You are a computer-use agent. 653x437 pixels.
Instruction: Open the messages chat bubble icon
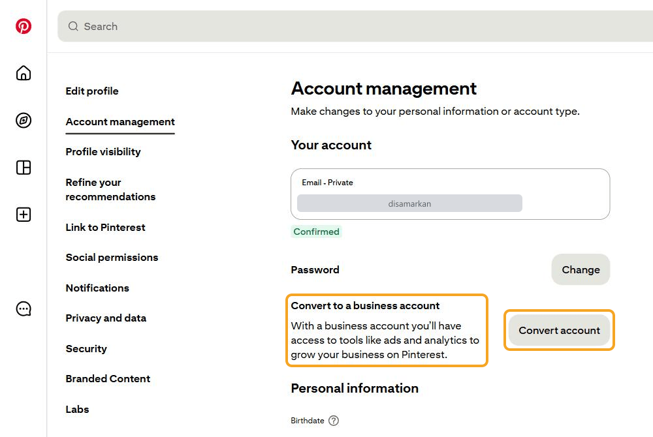pyautogui.click(x=24, y=309)
